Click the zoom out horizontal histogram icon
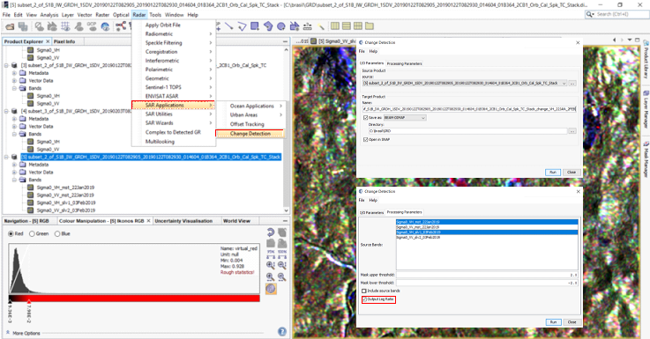 282,276
